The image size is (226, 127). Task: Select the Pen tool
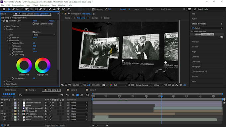[41, 9]
